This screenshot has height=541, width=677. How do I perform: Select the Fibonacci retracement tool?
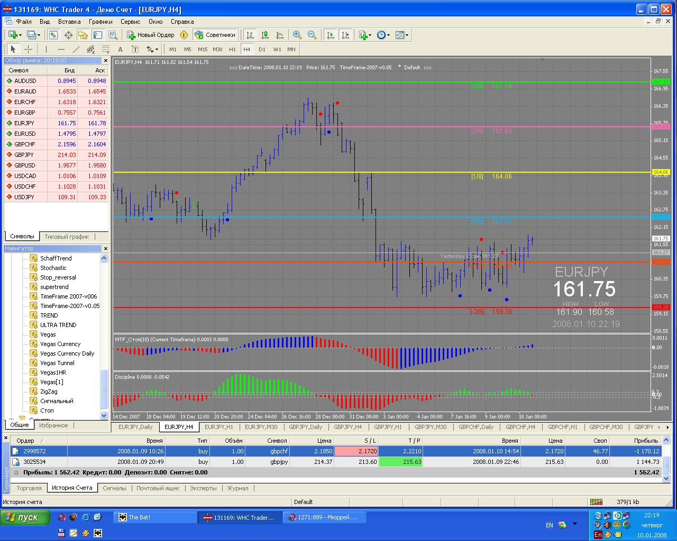[106, 49]
